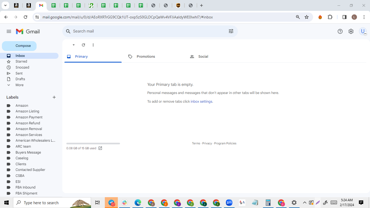Follow the inbox settings link

tap(202, 102)
